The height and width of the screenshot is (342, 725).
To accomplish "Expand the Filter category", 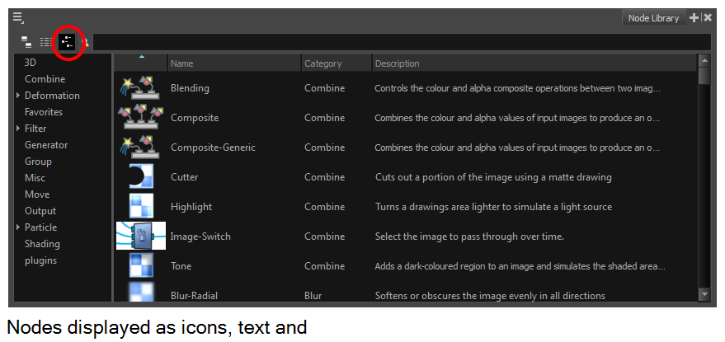I will [x=18, y=129].
